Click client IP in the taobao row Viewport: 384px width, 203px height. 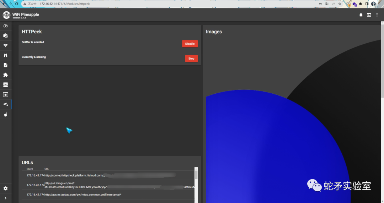pos(36,195)
